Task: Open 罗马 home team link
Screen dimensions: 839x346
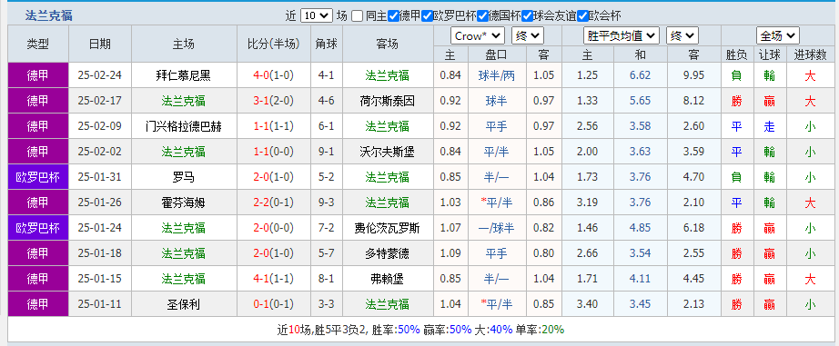Action: 184,177
